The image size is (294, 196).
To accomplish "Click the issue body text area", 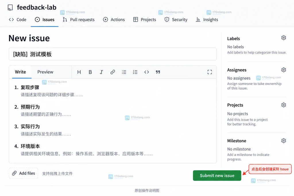I will tap(113, 121).
